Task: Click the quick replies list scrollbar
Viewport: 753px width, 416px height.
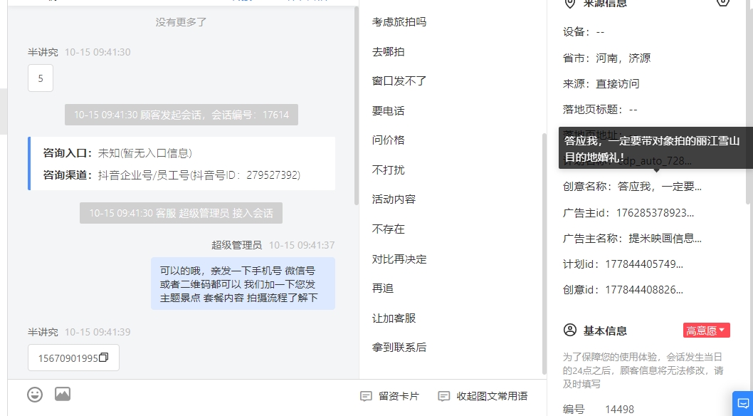Action: pyautogui.click(x=544, y=254)
